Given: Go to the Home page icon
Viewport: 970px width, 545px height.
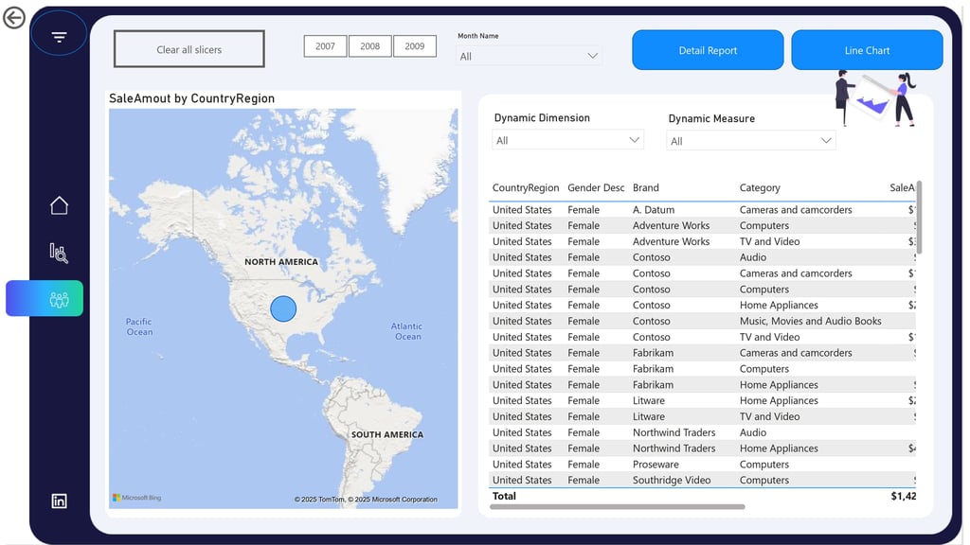Looking at the screenshot, I should (x=60, y=205).
